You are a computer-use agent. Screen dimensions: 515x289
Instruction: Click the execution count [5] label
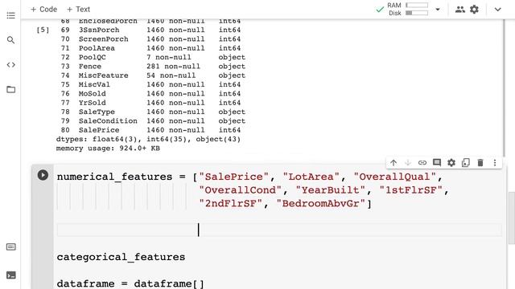point(43,31)
